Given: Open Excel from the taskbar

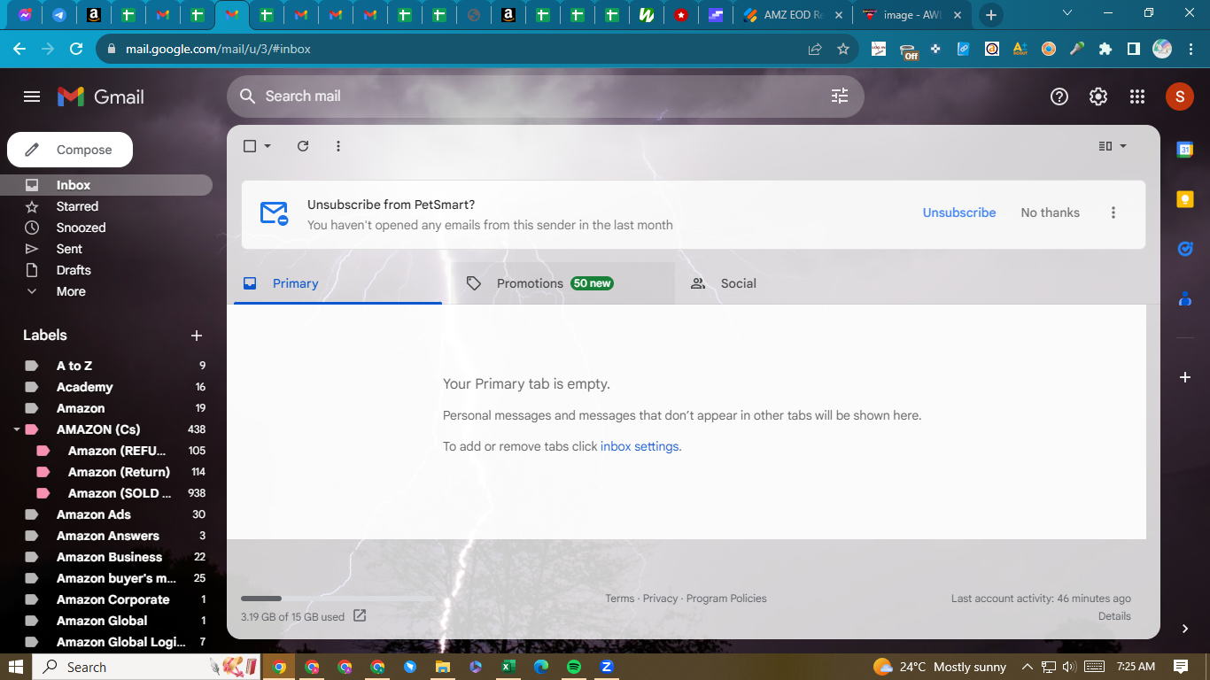Looking at the screenshot, I should point(508,667).
